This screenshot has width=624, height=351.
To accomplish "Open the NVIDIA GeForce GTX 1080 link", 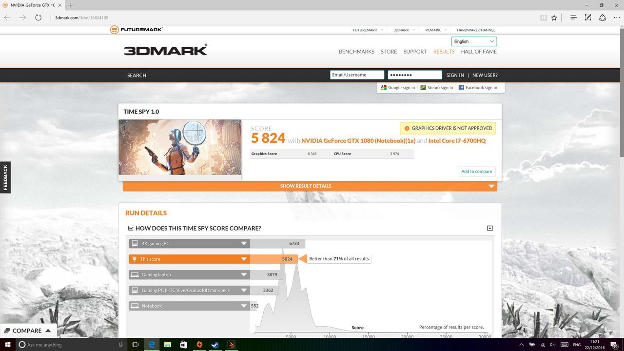I will coord(358,141).
